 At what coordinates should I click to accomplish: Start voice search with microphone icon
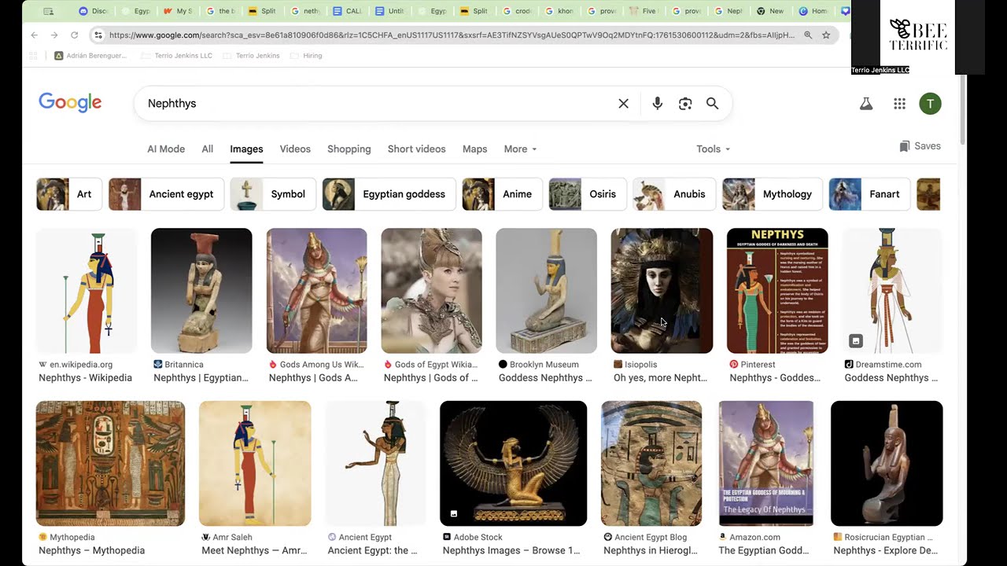point(657,104)
